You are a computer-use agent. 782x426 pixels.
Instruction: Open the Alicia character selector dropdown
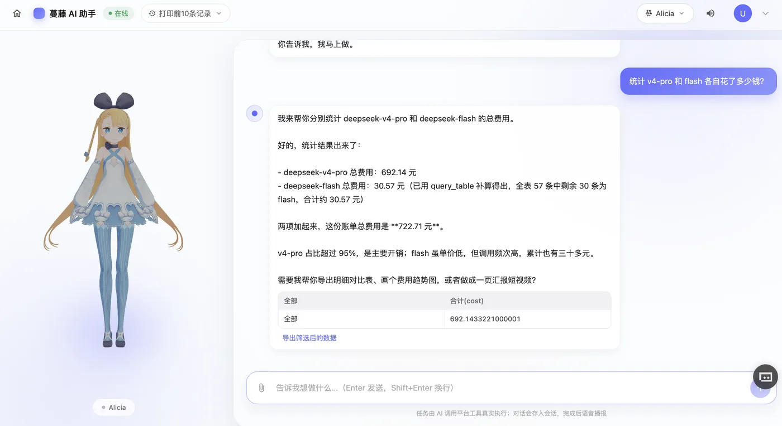click(x=665, y=13)
